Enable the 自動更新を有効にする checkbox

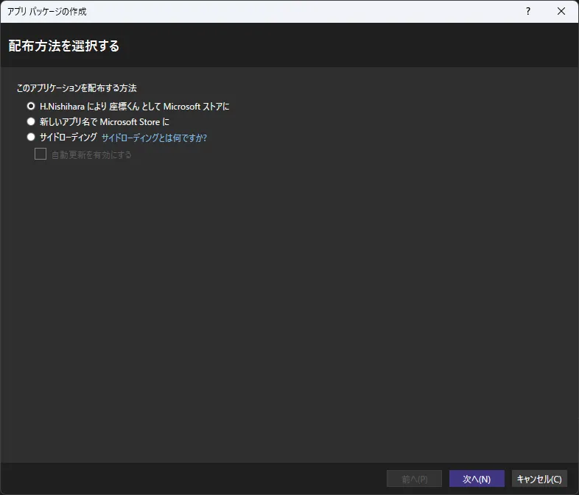pos(41,154)
